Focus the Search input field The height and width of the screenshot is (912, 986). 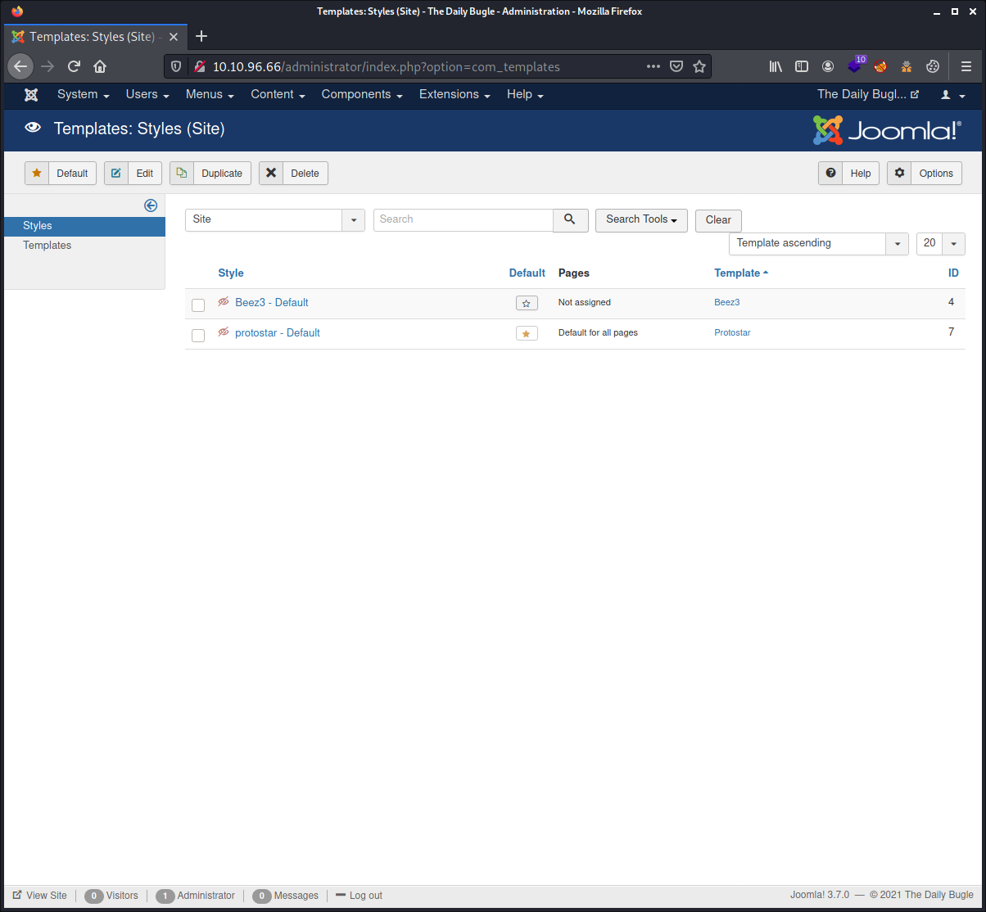[x=464, y=220]
